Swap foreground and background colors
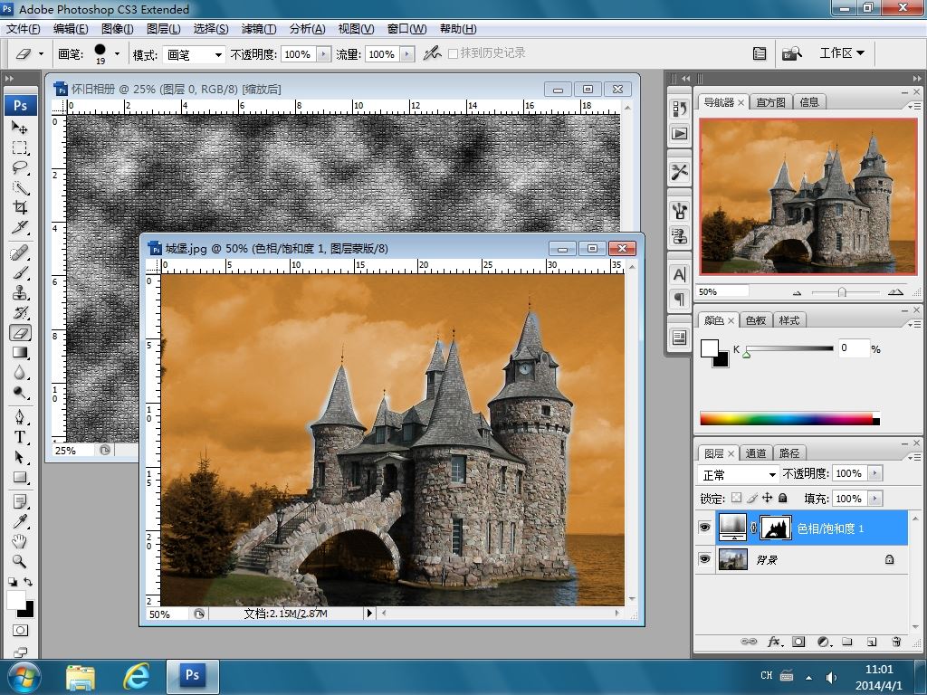The image size is (927, 695). point(28,582)
